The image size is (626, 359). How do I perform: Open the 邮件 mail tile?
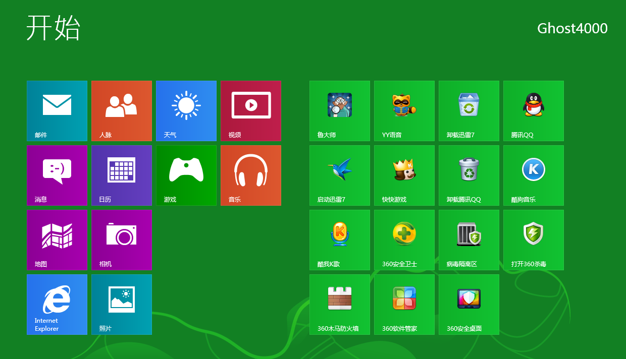point(57,111)
